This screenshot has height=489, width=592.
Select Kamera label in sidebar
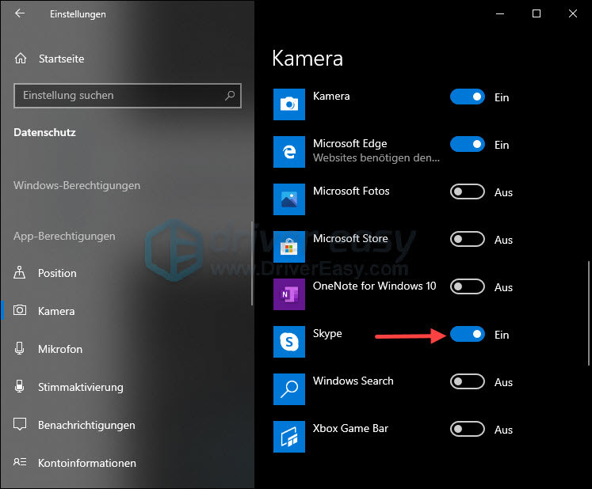click(x=56, y=311)
